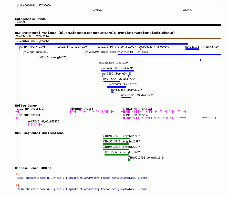Viewport: 228px width, 197px height.
Task: Click the 6p12.3 band label text
Action: pos(20,22)
